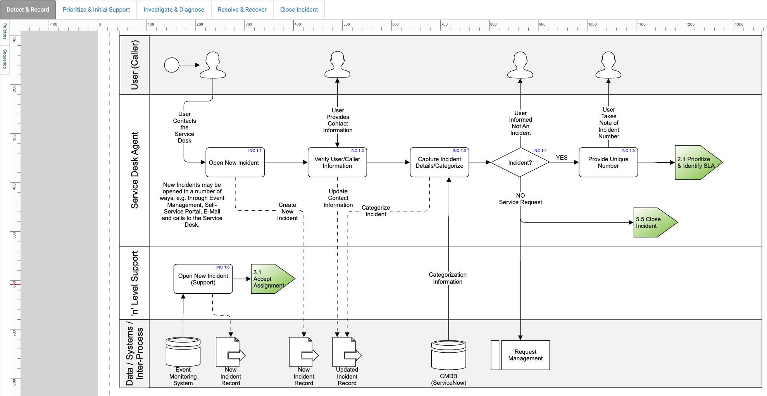767x396 pixels.
Task: Switch to the Investigate & Diagnose tab
Action: tap(173, 9)
